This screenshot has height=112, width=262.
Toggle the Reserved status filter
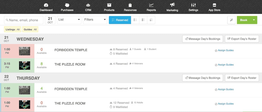tap(120, 20)
